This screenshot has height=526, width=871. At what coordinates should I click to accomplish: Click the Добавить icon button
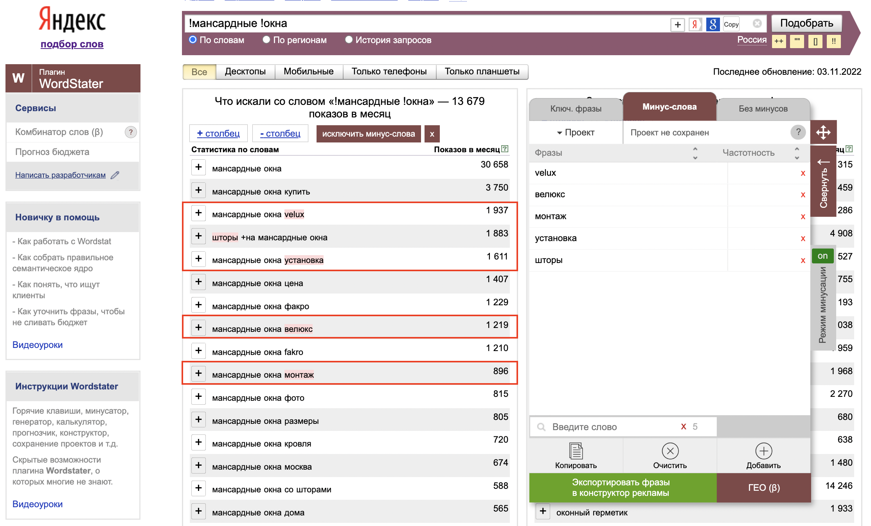click(763, 456)
